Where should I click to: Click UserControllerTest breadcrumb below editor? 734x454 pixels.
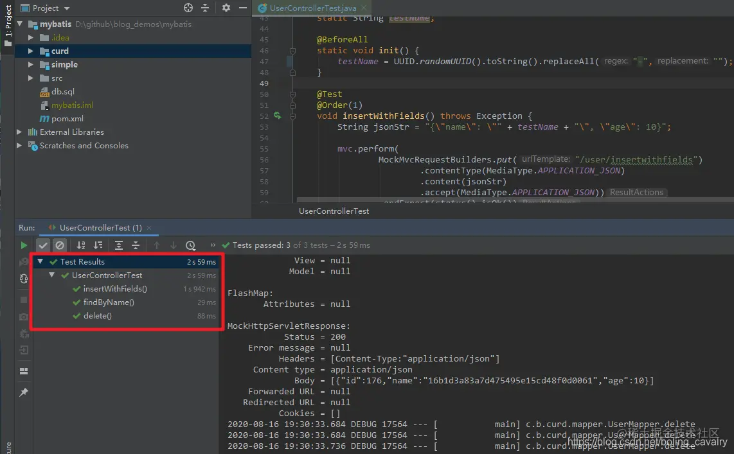coord(334,211)
